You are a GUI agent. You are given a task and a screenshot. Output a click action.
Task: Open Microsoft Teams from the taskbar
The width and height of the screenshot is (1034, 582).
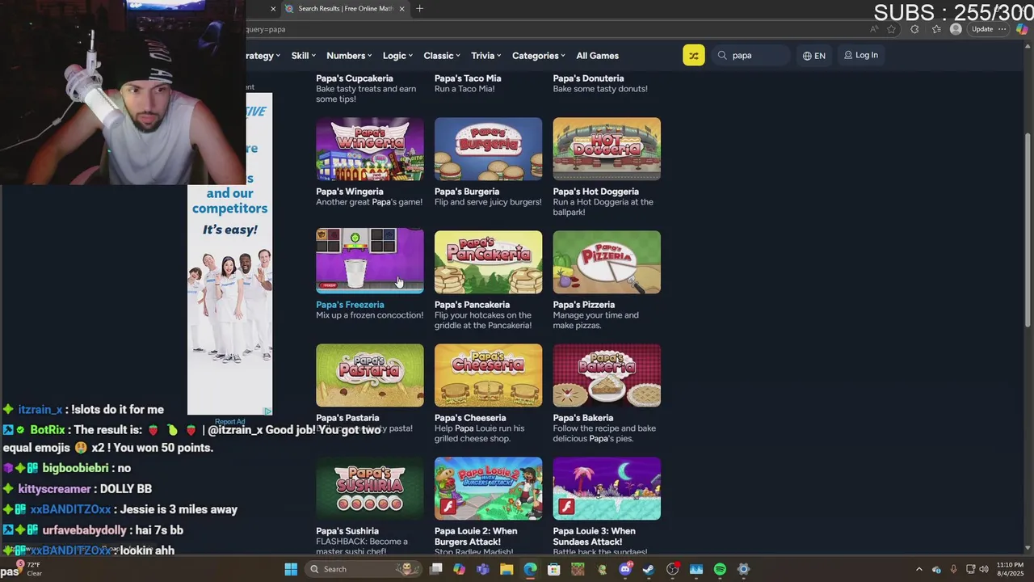point(483,569)
